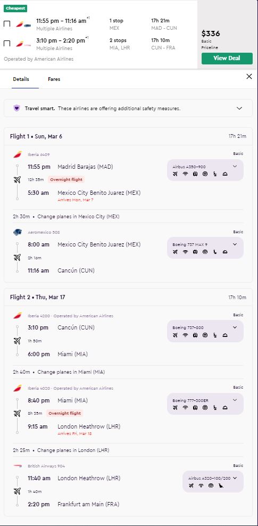The width and height of the screenshot is (258, 526).
Task: Click the meal icon on Boeing 777-300ER amenities
Action: coord(225,408)
